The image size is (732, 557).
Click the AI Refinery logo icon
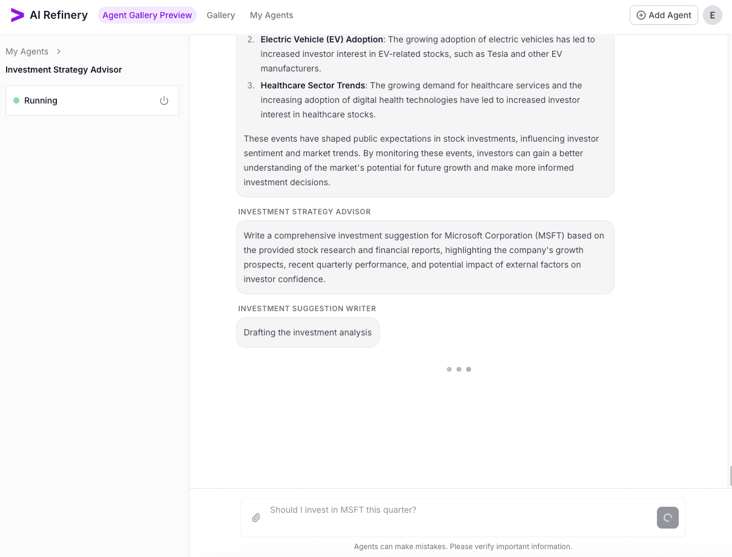[x=17, y=15]
